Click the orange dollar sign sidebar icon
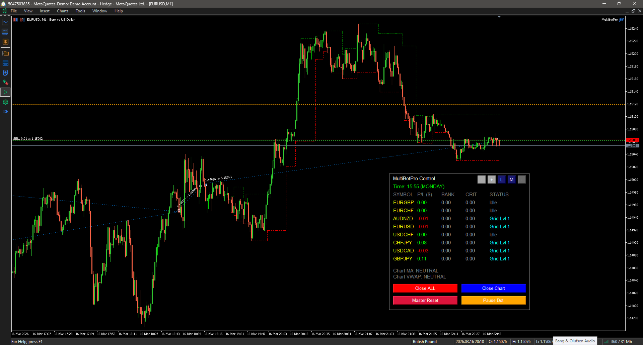The image size is (643, 345). (5, 42)
